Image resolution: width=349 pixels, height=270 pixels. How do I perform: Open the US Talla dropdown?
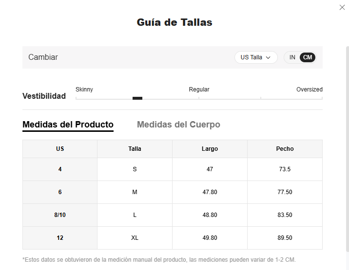click(256, 57)
